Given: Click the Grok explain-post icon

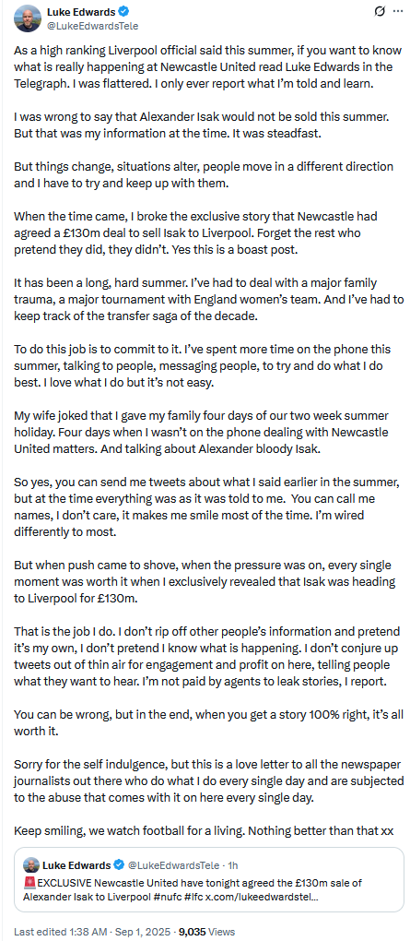Looking at the screenshot, I should 379,11.
